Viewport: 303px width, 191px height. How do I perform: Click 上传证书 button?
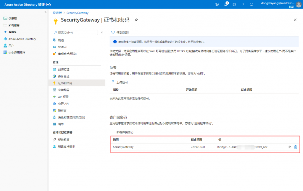(120, 83)
